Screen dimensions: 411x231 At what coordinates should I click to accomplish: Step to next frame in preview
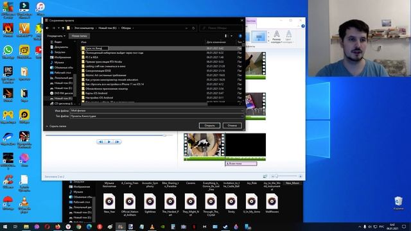(118, 142)
